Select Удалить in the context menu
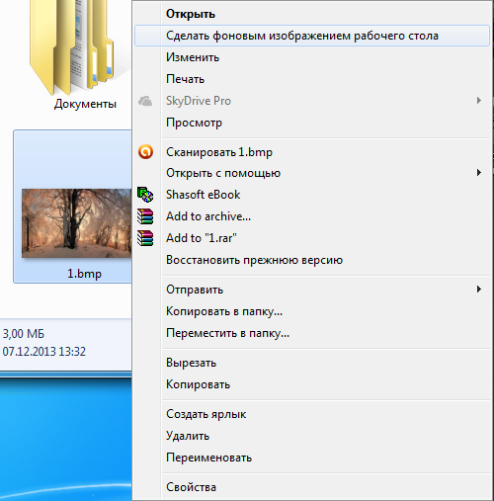Image resolution: width=494 pixels, height=501 pixels. point(311,436)
